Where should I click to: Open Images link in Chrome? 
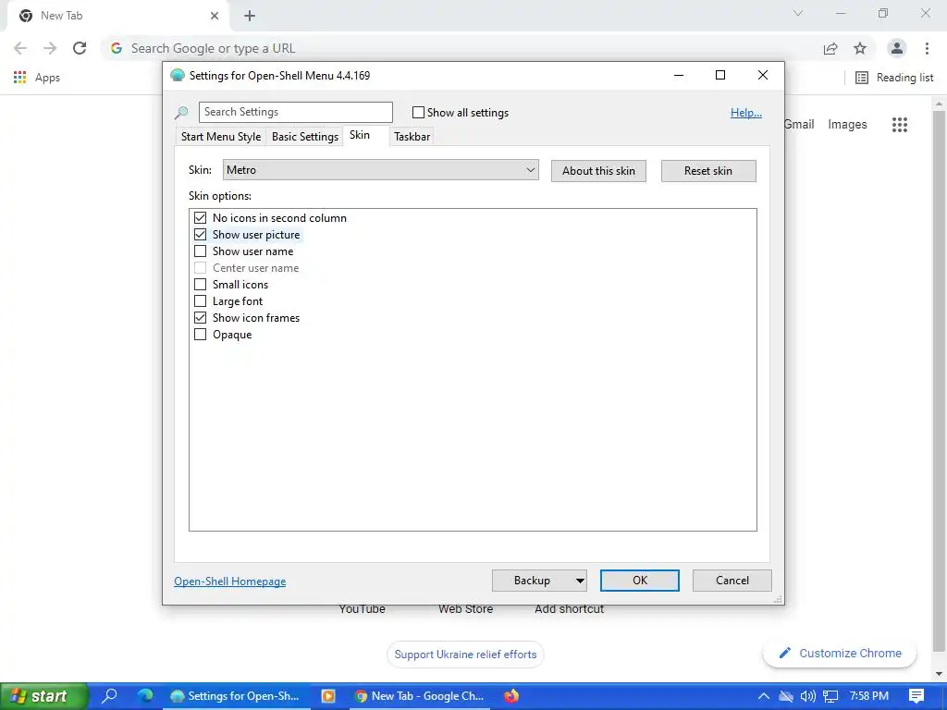[x=847, y=125]
